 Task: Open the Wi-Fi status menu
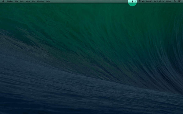click(139, 2)
